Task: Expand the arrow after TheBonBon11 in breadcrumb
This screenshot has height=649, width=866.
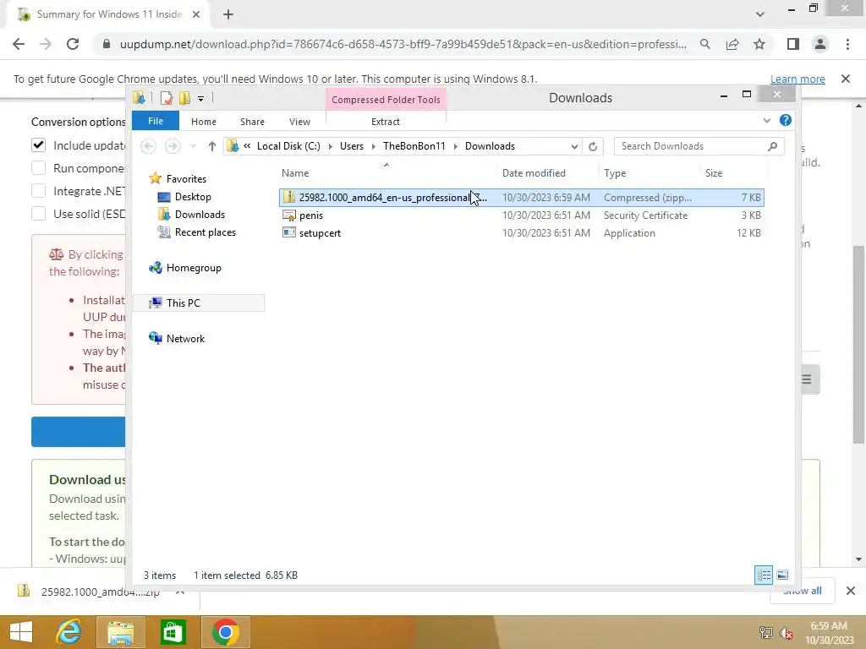Action: 456,146
